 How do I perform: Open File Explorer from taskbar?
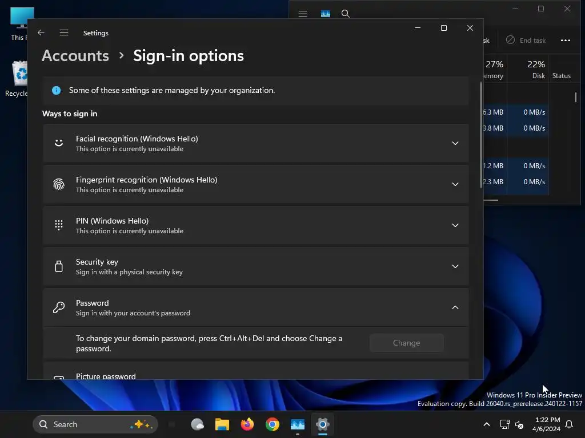[x=222, y=424]
